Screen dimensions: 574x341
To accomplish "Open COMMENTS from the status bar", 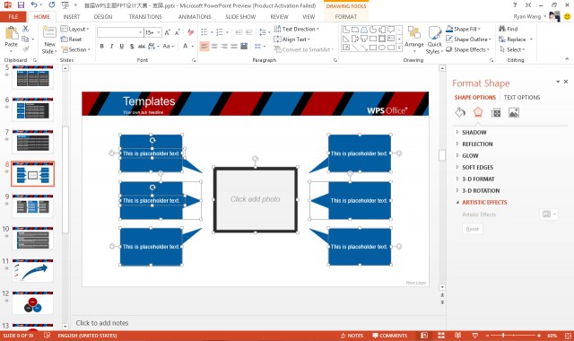I will coord(389,336).
